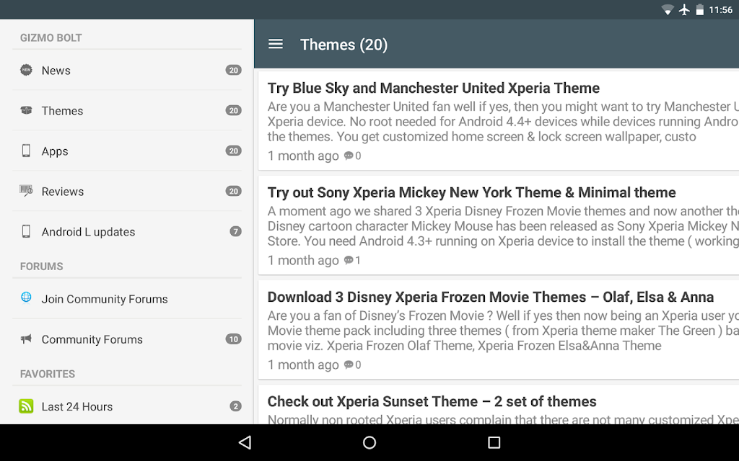Tap the phone icon beside Apps
The height and width of the screenshot is (461, 739).
(27, 151)
